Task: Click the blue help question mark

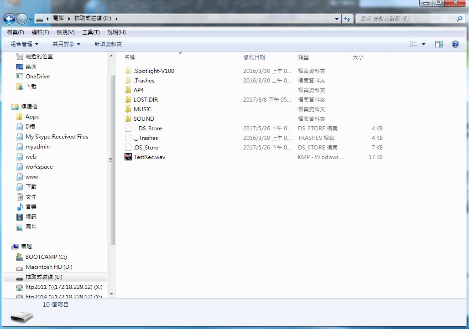Action: coord(455,44)
